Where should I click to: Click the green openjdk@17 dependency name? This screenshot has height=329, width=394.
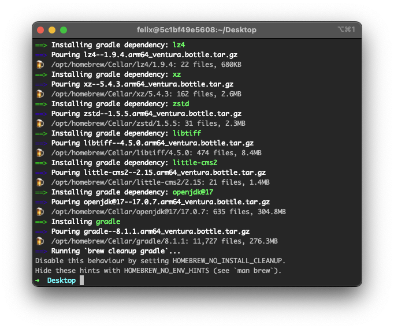(x=193, y=192)
